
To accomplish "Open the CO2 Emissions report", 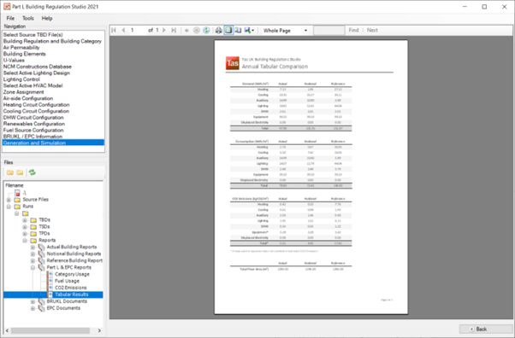I will (x=71, y=288).
